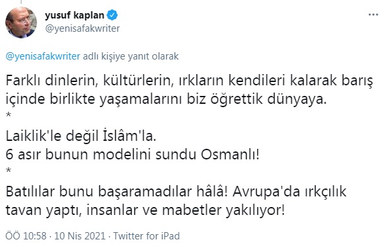
Task: Open the gray @yenisafakwriter handle under name
Action: click(82, 28)
